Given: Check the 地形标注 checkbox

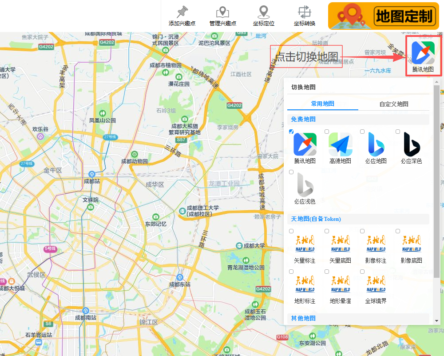Looking at the screenshot, I should 291,272.
